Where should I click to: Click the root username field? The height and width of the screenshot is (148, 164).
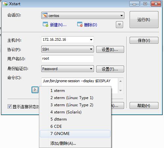67,59
